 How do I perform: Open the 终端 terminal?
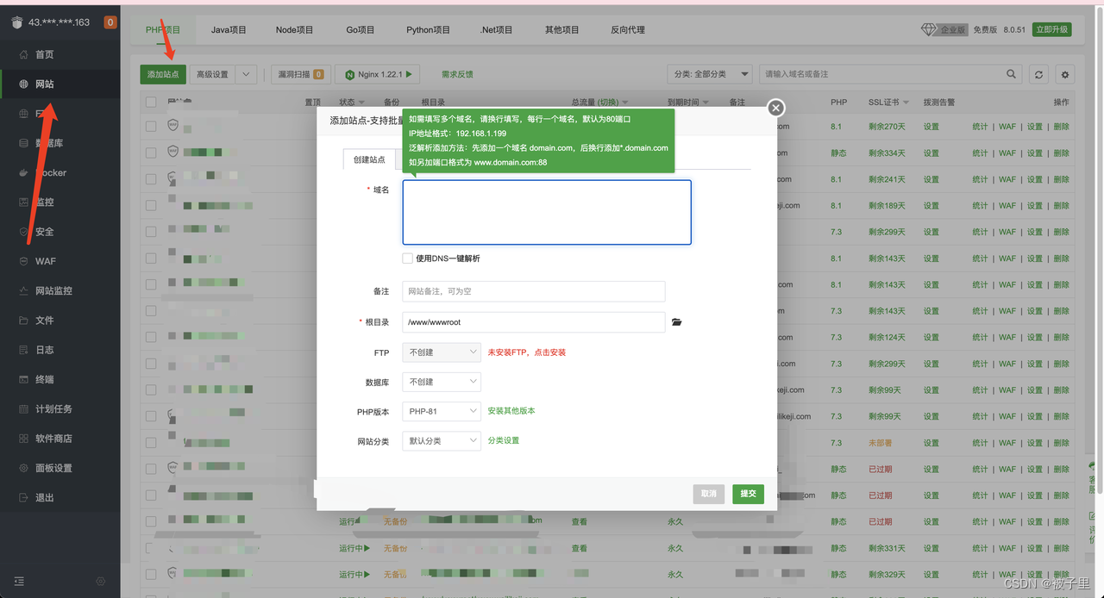coord(44,379)
